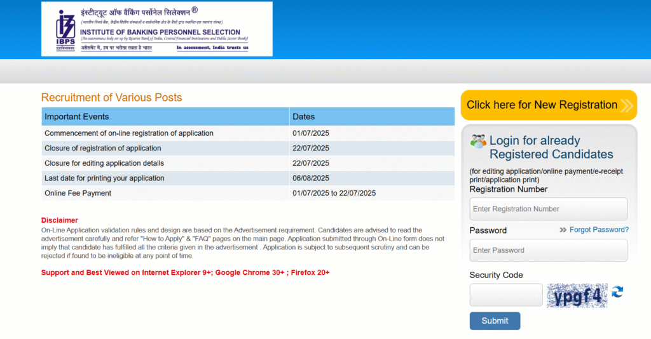
Task: Click the date for closure of registration
Action: 310,149
